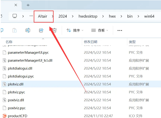Jump to the bin folder breadcrumb
The image size is (161, 118).
coord(130,16)
